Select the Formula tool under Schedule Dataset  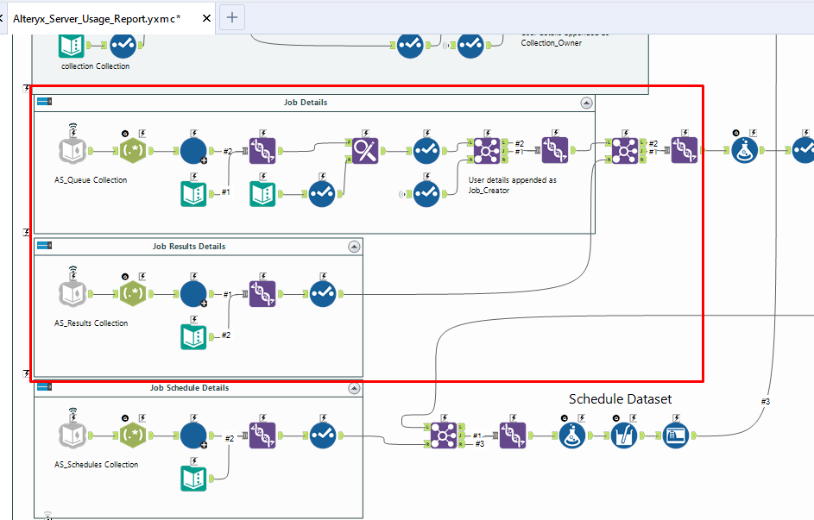pos(572,435)
